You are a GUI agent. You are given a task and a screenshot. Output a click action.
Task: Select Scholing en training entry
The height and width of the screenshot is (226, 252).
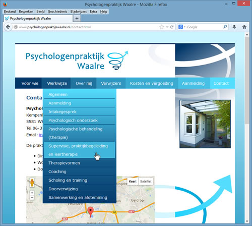click(x=79, y=180)
